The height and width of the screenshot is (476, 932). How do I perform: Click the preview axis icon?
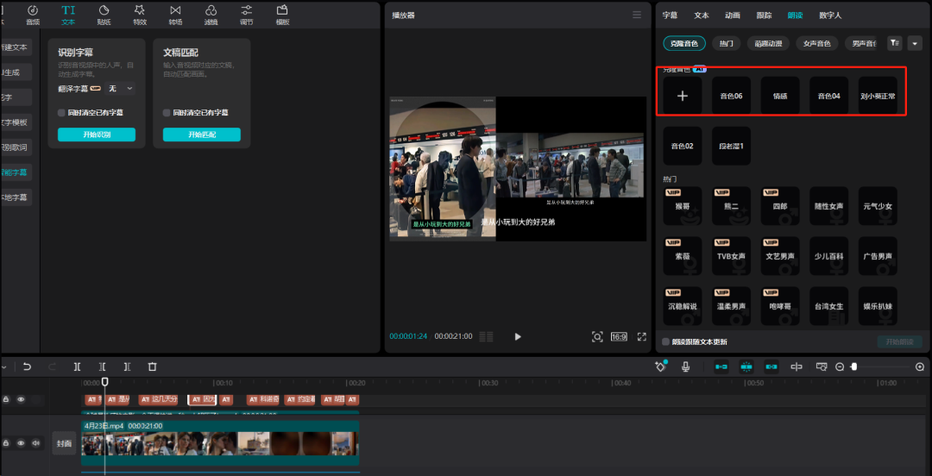click(797, 366)
